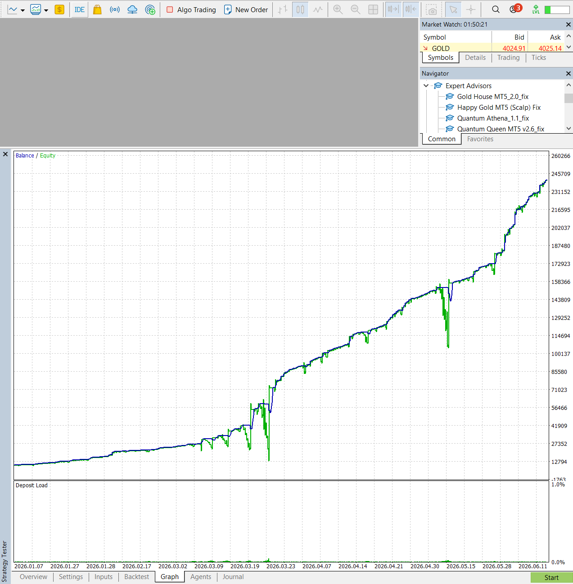Zoom out of the chart
Viewport: 573px width, 584px height.
pos(356,9)
